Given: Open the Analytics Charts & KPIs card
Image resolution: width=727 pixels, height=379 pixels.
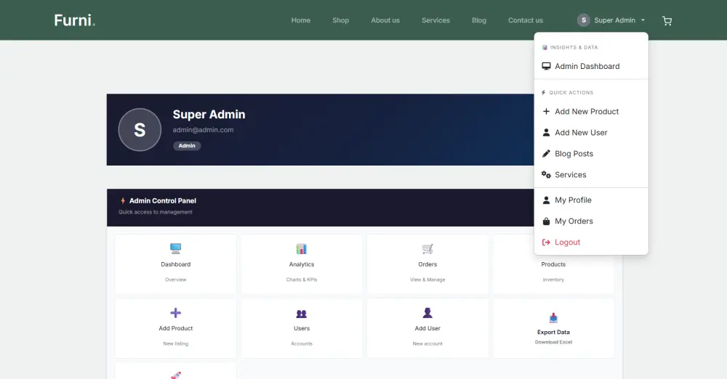Looking at the screenshot, I should pyautogui.click(x=302, y=264).
